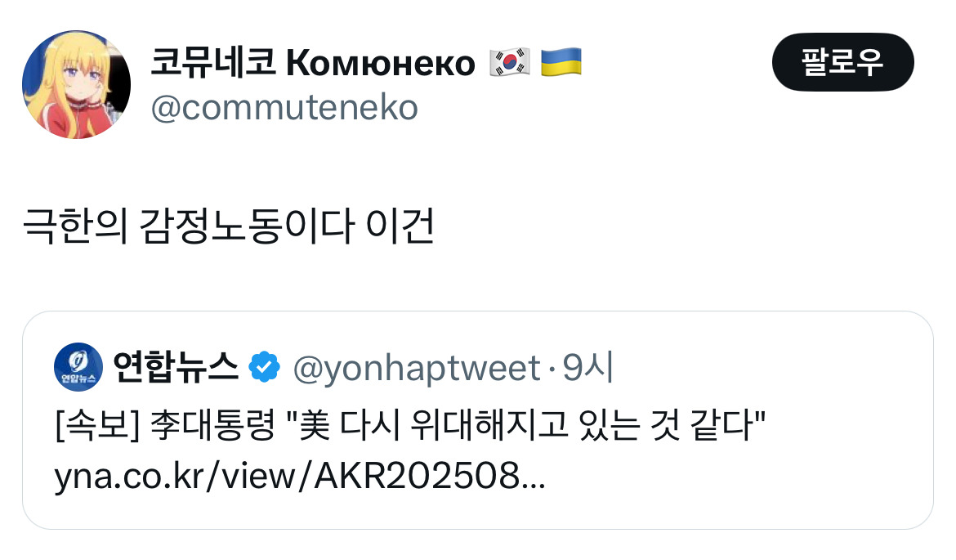This screenshot has height=560, width=956.
Task: Click the 美 character in the headline
Action: [315, 425]
